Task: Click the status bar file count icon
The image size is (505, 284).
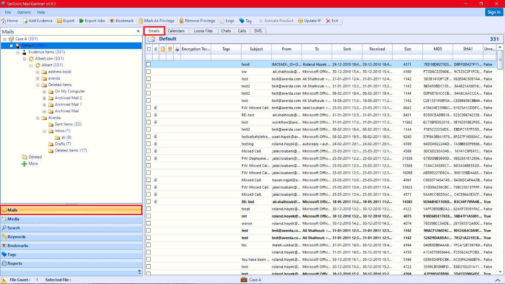Action: coord(4,280)
